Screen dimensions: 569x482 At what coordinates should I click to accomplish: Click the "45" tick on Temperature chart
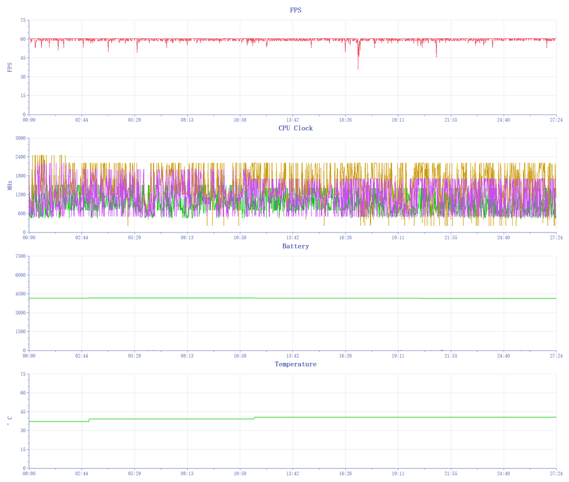pyautogui.click(x=23, y=411)
